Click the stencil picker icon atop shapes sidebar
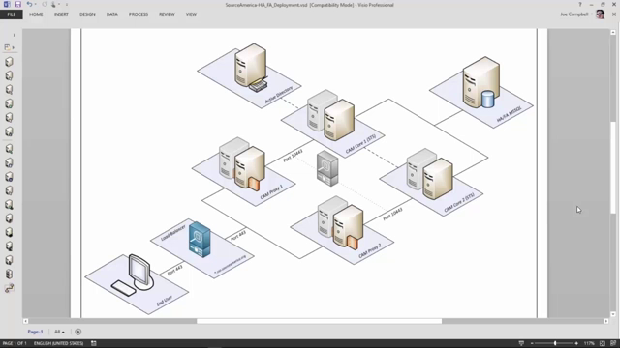This screenshot has height=348, width=620. coord(7,47)
